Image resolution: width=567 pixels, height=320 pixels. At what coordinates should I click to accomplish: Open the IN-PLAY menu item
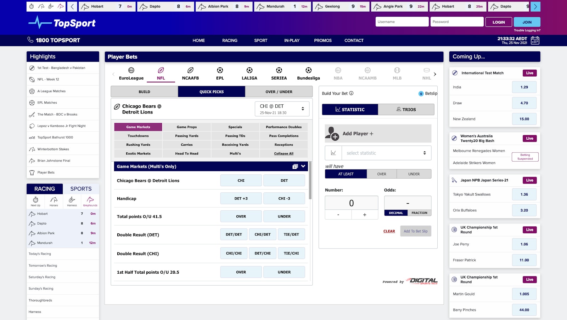coord(292,40)
